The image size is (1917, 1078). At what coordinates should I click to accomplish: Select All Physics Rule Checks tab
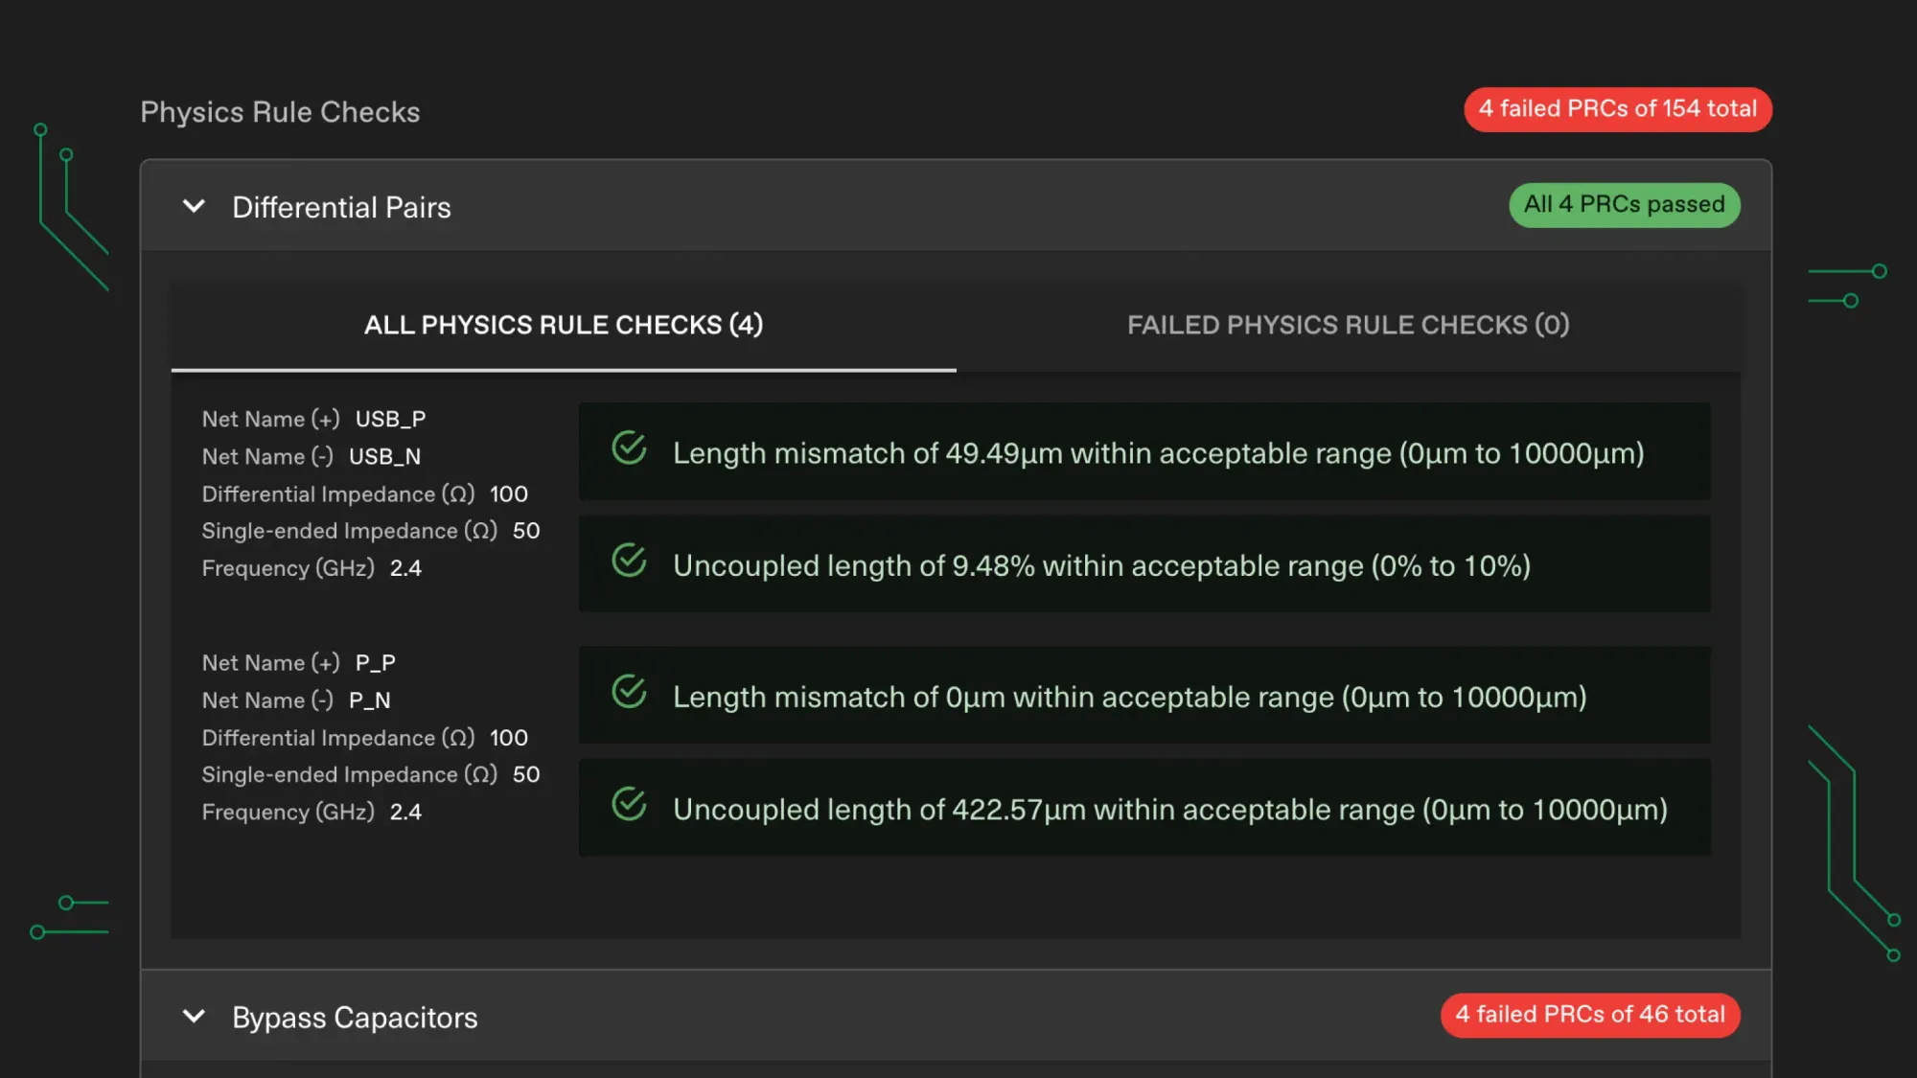coord(564,325)
